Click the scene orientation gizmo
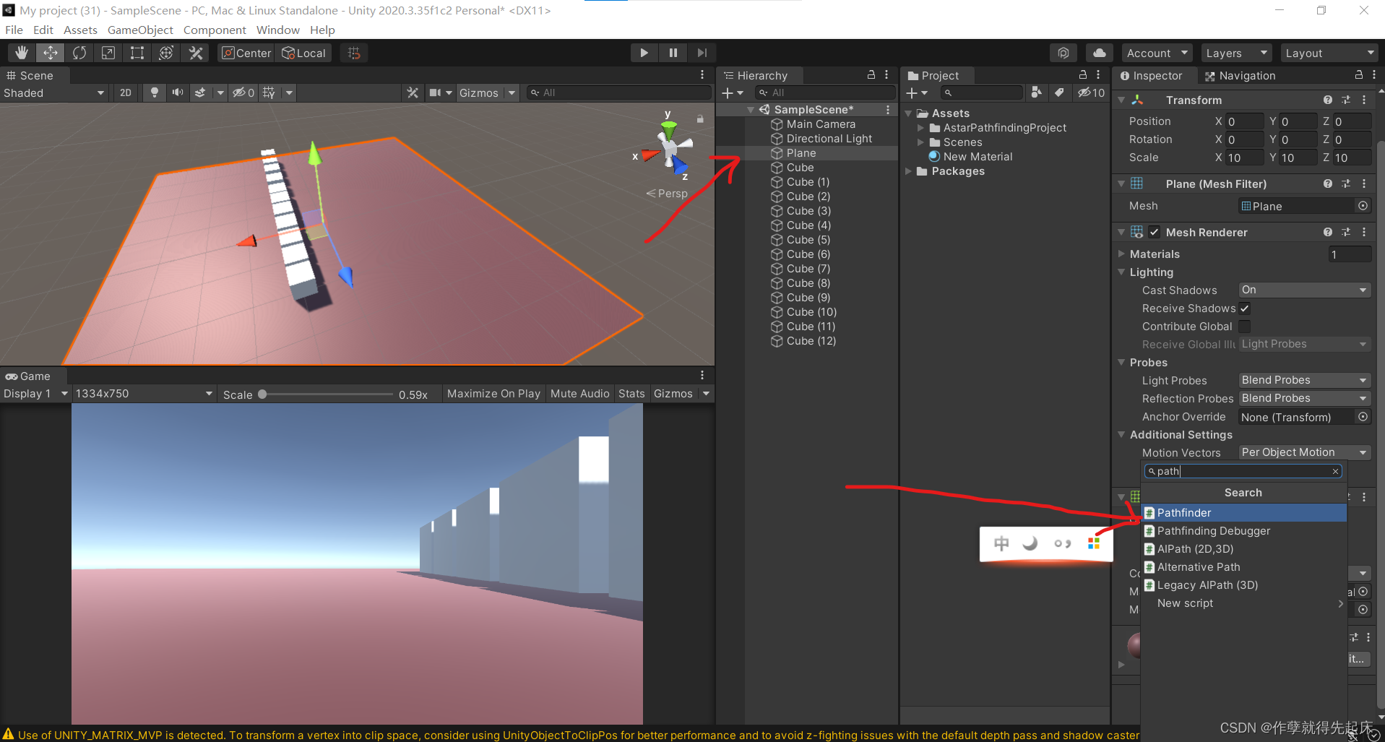 [669, 147]
